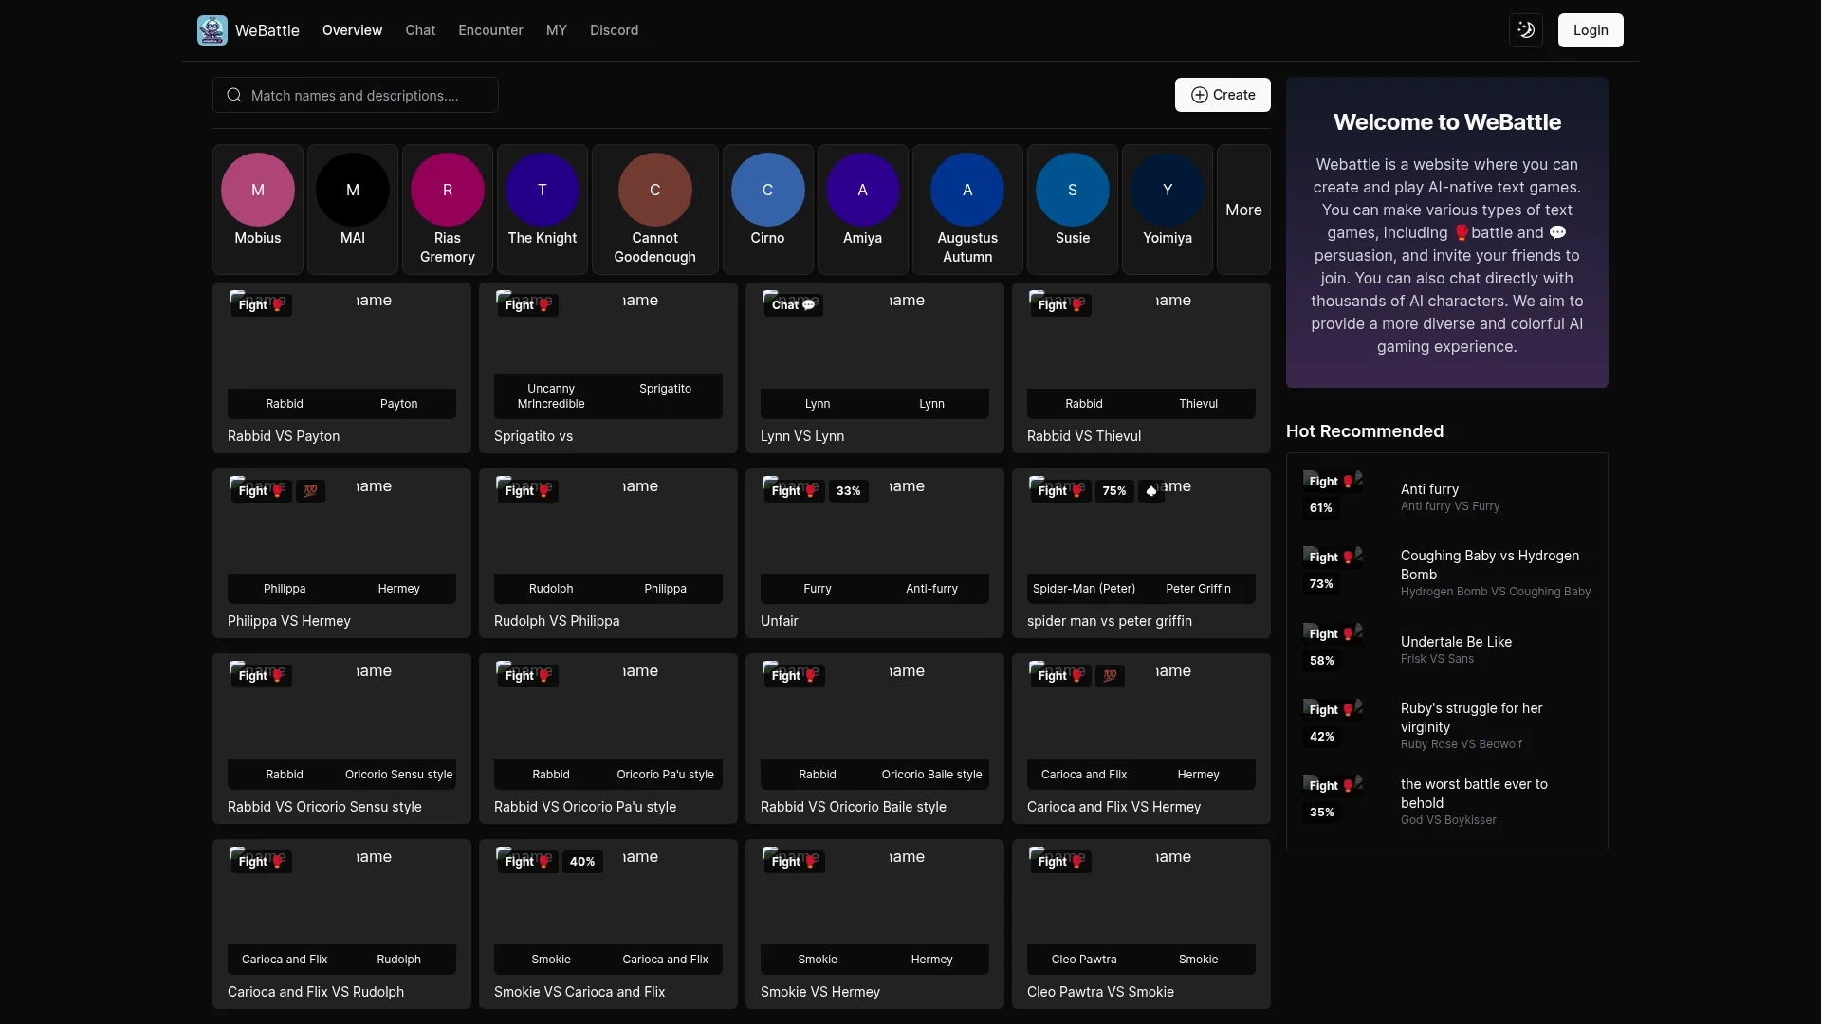Click Uncanny MrIncredible character label
The height and width of the screenshot is (1024, 1821).
[551, 396]
